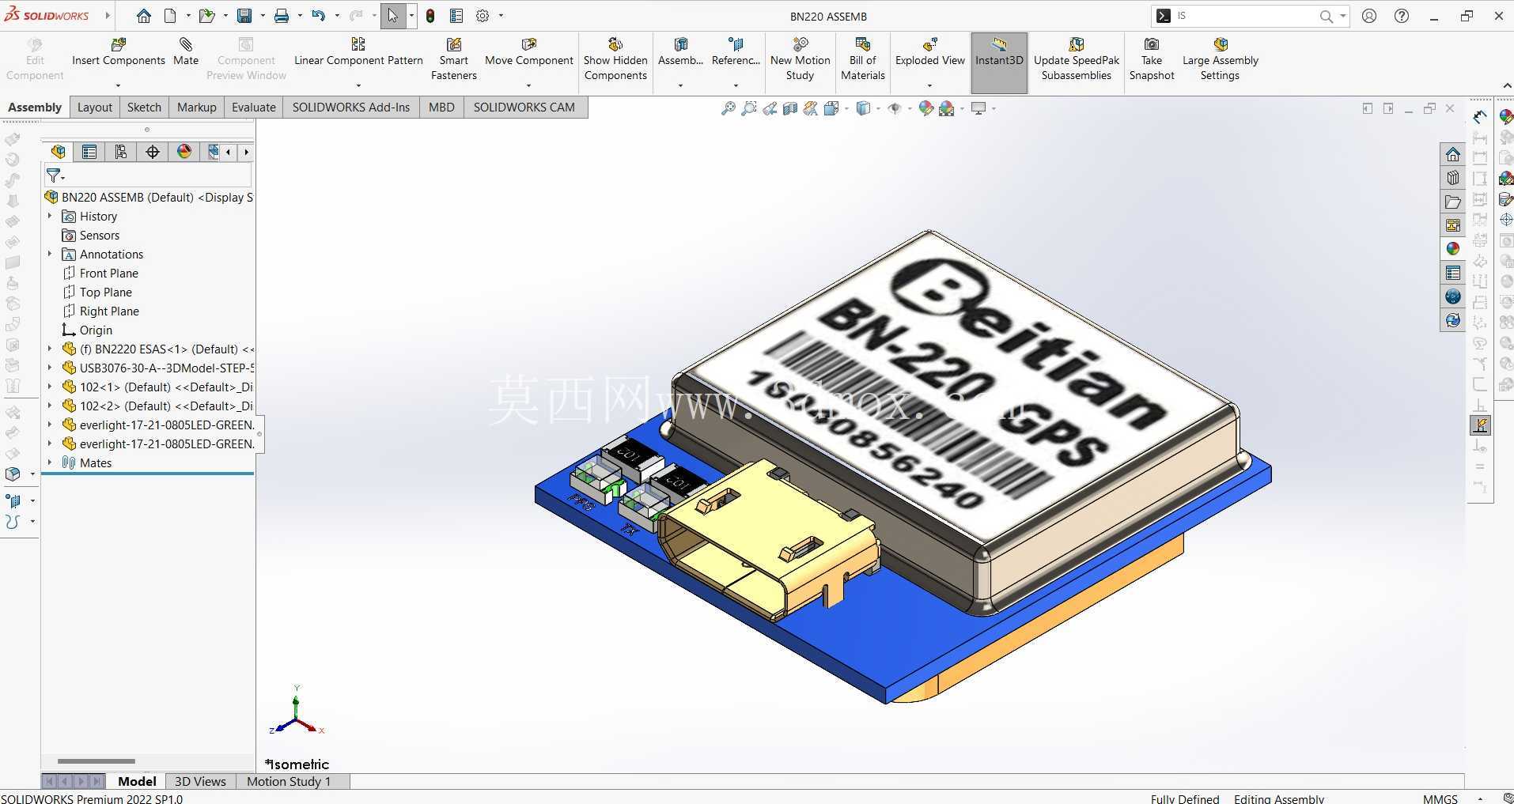Image resolution: width=1514 pixels, height=804 pixels.
Task: Expand the Annotations tree node
Action: [50, 254]
